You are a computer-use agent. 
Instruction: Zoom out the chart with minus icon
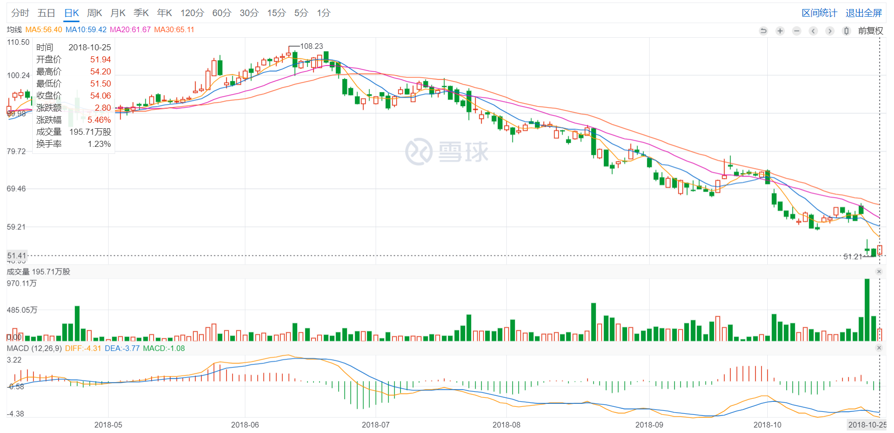coord(796,31)
